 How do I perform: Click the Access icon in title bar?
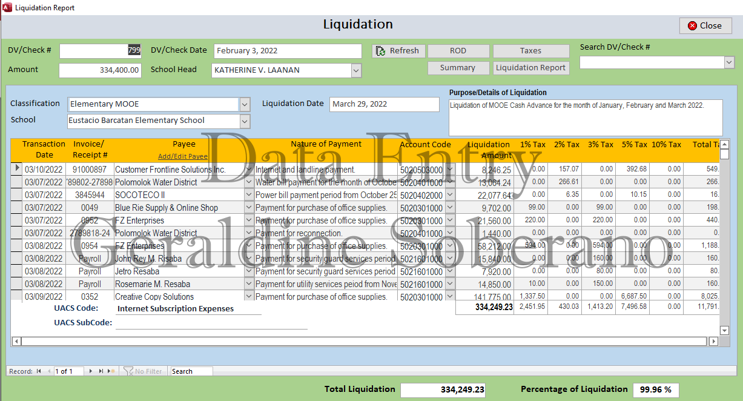[7, 7]
